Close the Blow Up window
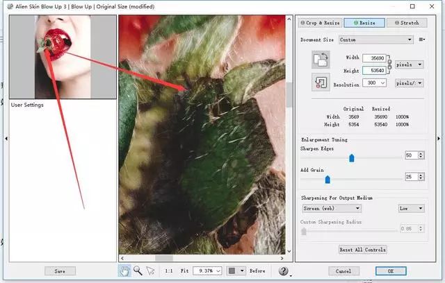This screenshot has width=445, height=283. point(432,6)
